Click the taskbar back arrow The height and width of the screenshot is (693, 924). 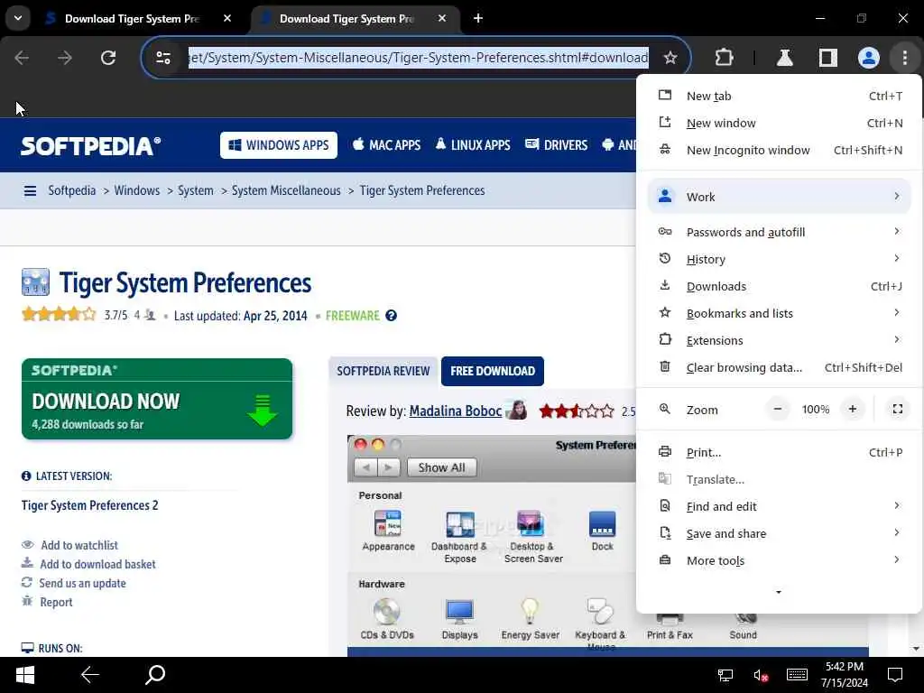tap(90, 675)
